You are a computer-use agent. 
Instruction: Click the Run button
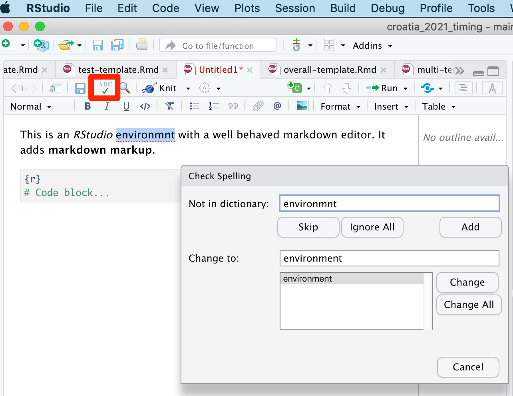pos(382,88)
